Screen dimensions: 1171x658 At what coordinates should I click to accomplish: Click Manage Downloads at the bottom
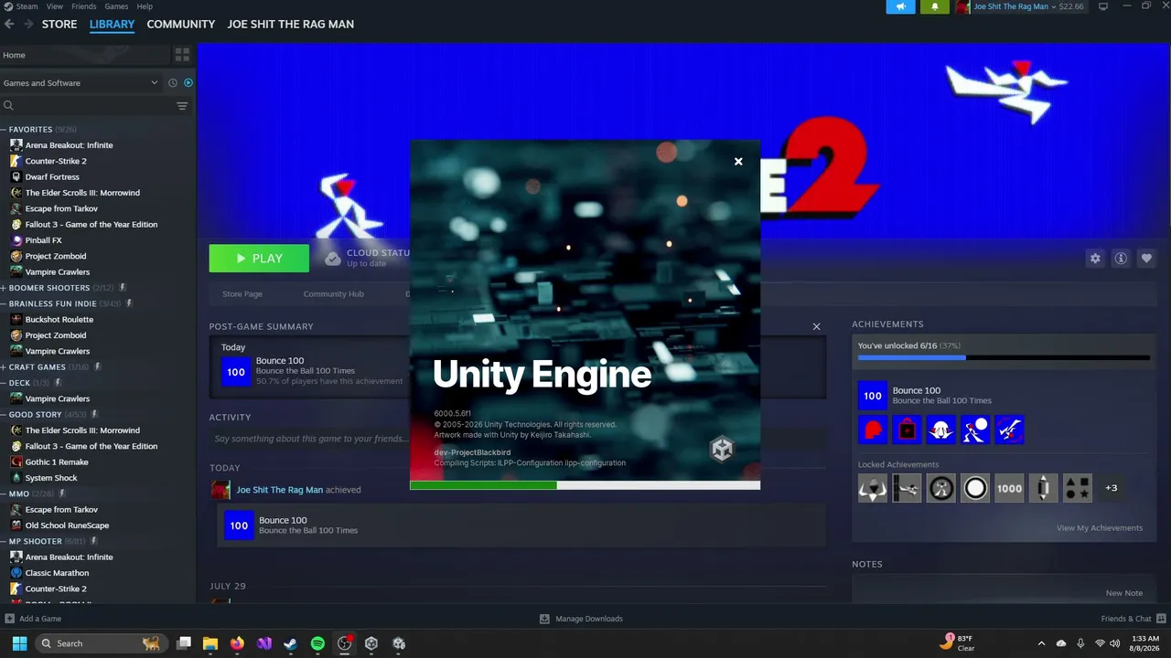(582, 619)
